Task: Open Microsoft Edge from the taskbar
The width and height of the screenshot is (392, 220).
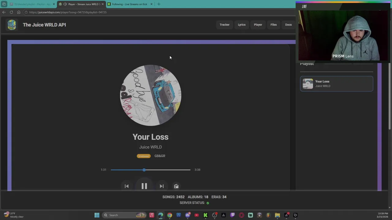Action: 160,215
